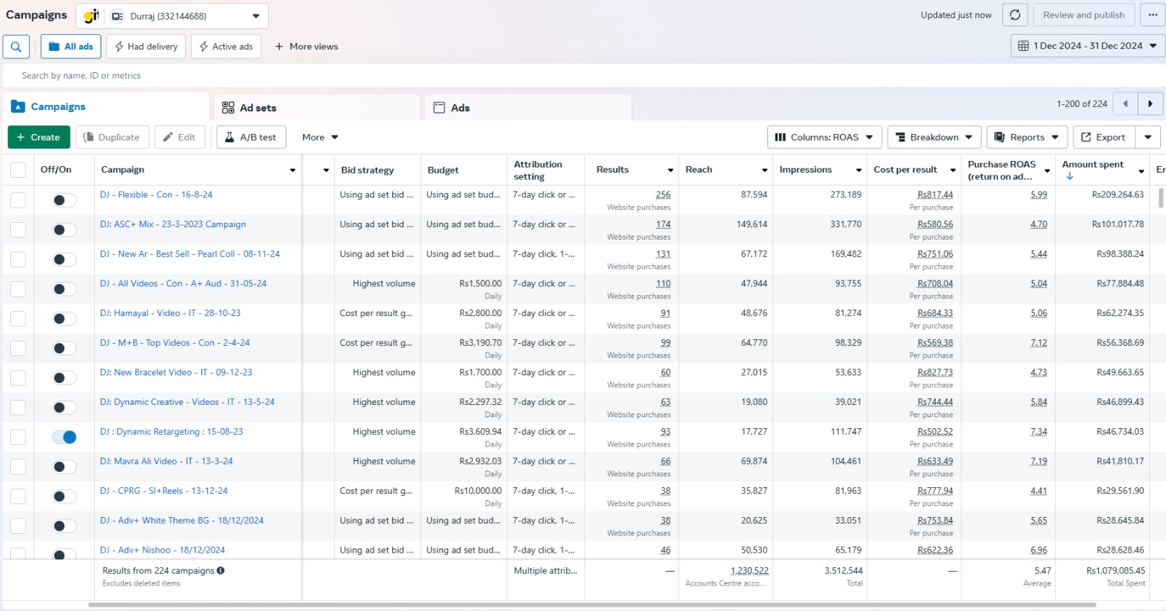
Task: Click the green Create button
Action: [x=39, y=138]
